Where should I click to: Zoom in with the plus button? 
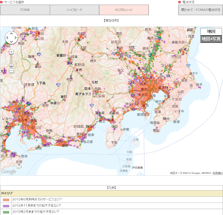[x=11, y=52]
